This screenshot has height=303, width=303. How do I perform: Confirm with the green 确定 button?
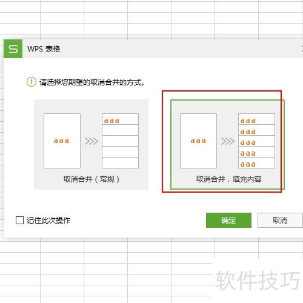click(228, 220)
